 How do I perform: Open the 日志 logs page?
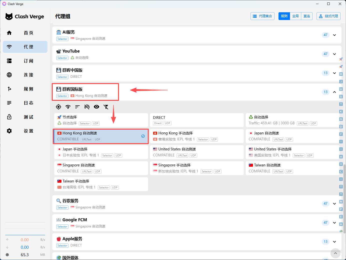click(25, 103)
